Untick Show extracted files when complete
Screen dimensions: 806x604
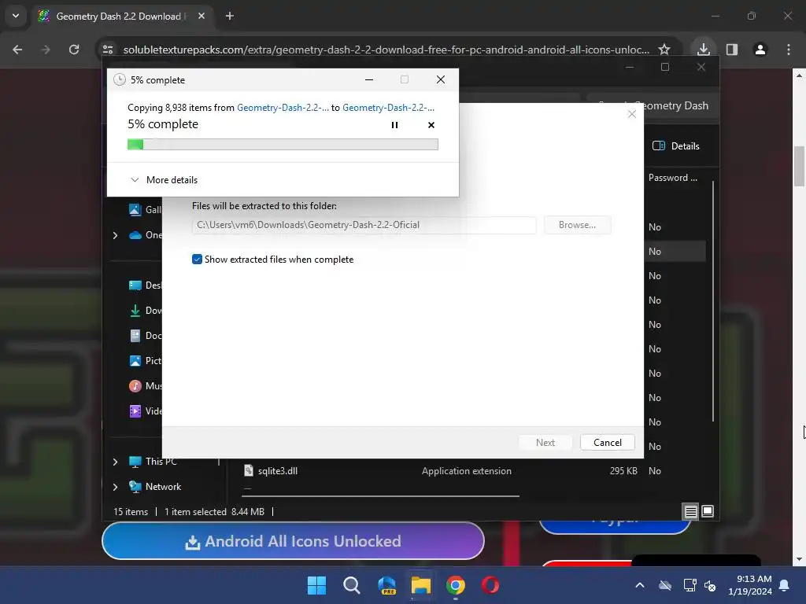pyautogui.click(x=197, y=260)
